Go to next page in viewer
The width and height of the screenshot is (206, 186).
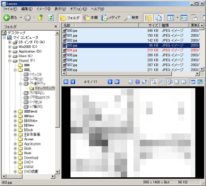pyautogui.click(x=110, y=82)
